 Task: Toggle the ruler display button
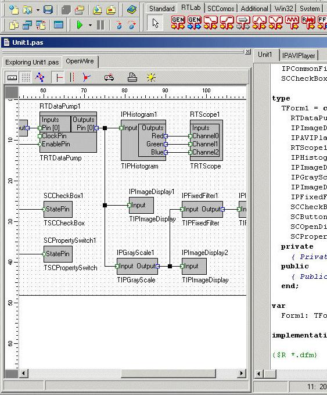pos(12,77)
